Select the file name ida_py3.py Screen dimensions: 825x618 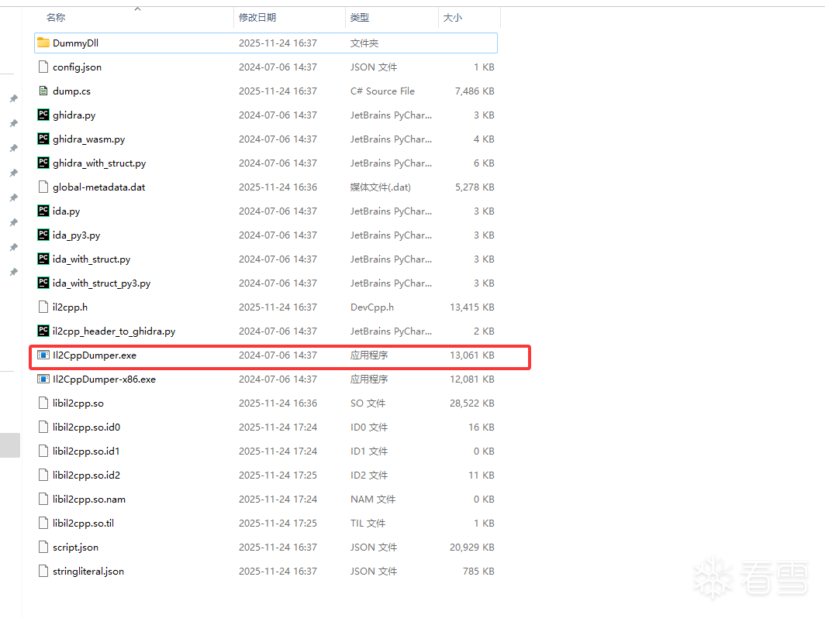[x=76, y=235]
